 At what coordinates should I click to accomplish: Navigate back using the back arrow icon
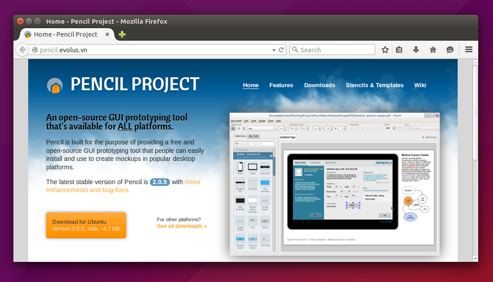pyautogui.click(x=22, y=50)
